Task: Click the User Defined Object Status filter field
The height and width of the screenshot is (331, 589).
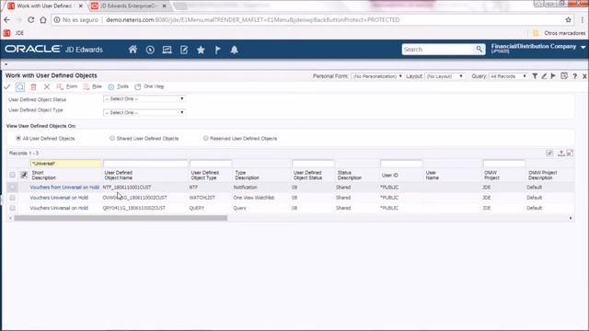Action: point(313,164)
